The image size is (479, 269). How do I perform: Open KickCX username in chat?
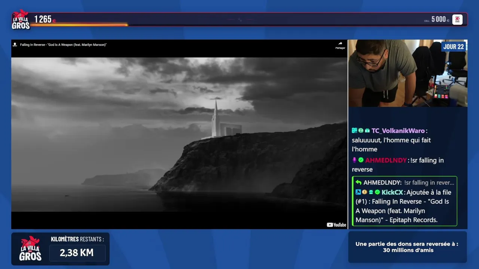coord(392,192)
